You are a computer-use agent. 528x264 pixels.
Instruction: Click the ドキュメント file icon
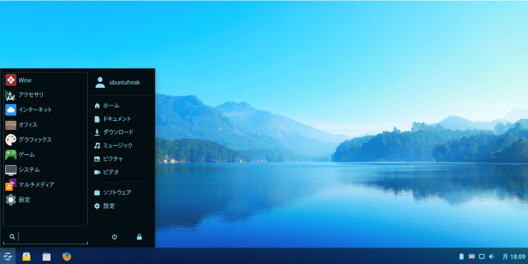point(97,119)
